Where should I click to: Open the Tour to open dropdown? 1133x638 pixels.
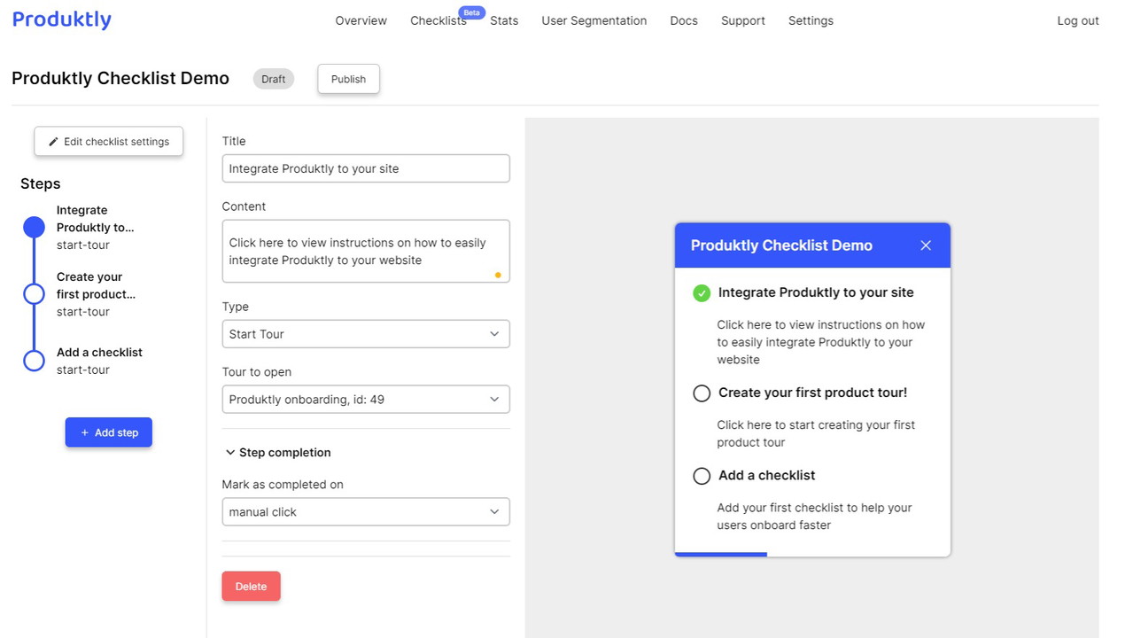click(365, 400)
